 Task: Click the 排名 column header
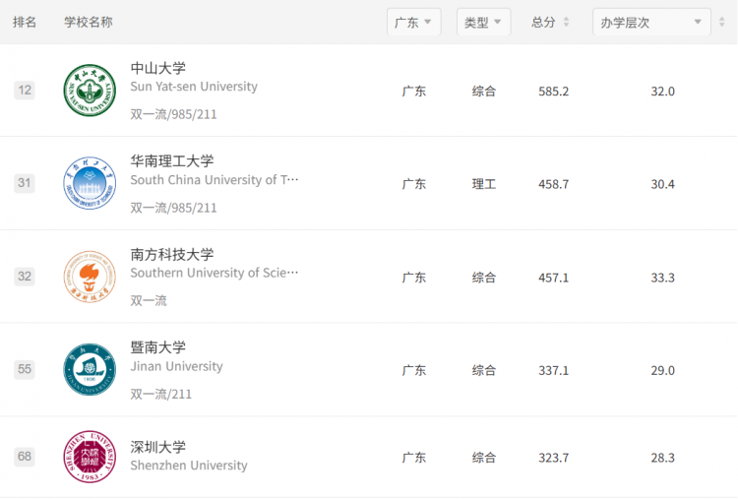pyautogui.click(x=25, y=22)
